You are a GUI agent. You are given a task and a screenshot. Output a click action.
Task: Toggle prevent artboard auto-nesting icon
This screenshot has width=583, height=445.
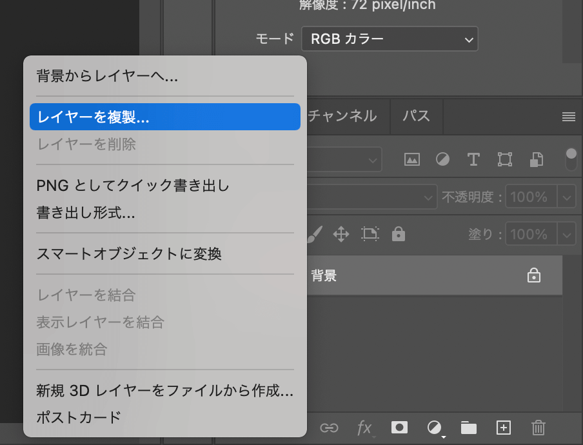(x=370, y=234)
